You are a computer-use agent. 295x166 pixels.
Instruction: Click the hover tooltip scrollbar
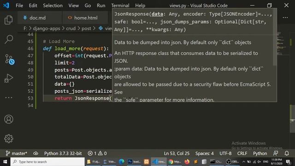pos(275,37)
